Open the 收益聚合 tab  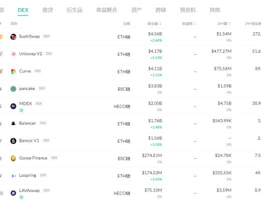coord(106,10)
